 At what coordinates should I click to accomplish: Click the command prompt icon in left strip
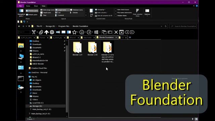pos(21,78)
